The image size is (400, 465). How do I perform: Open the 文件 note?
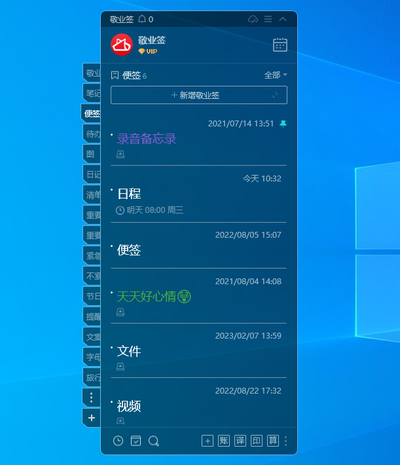129,352
